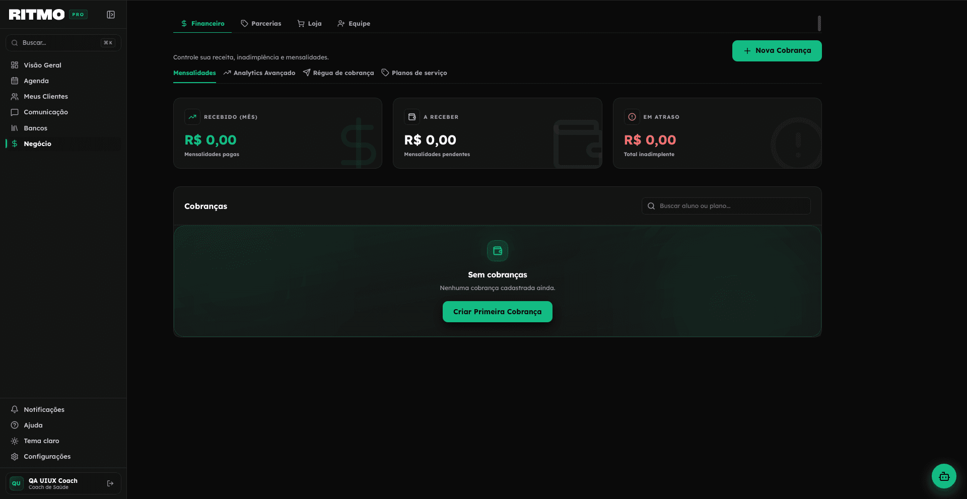Click the Notificações bell icon
The width and height of the screenshot is (967, 499).
[x=15, y=409]
